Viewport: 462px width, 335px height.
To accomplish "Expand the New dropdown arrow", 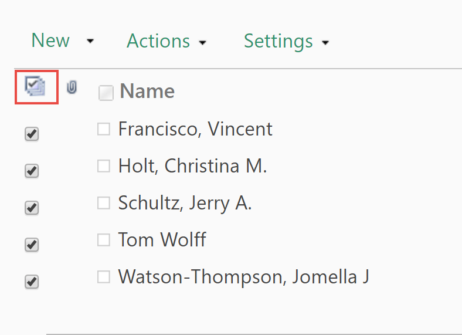I will coord(90,41).
